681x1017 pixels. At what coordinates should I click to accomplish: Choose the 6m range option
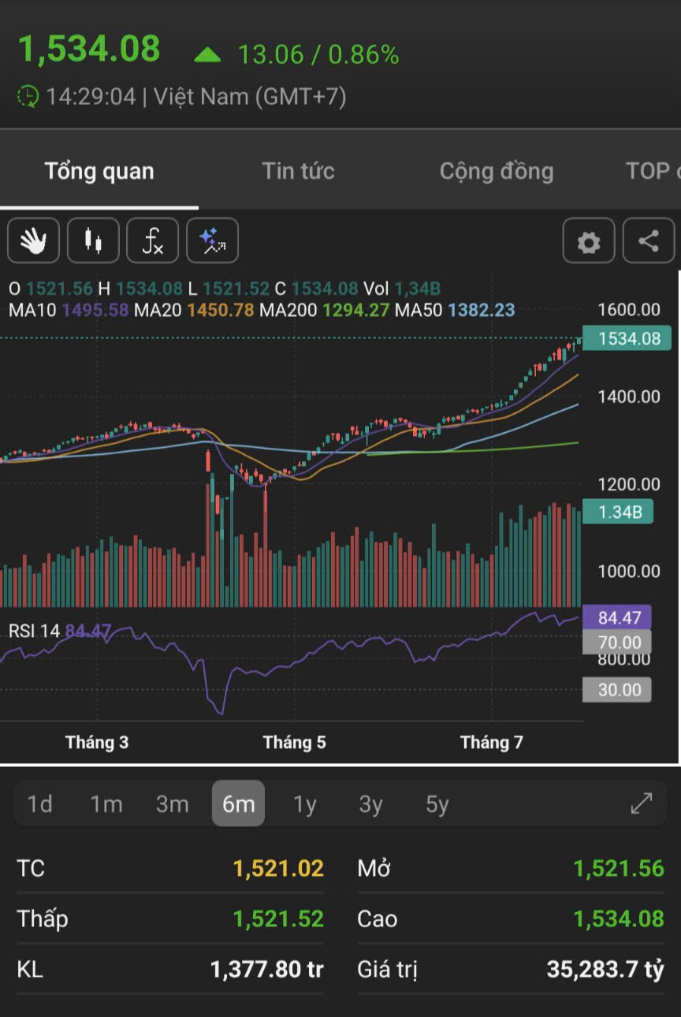tap(238, 804)
